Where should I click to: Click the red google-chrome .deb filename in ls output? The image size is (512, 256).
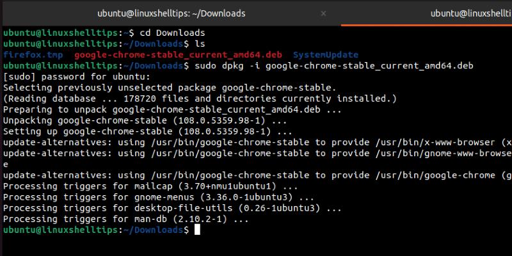(179, 55)
